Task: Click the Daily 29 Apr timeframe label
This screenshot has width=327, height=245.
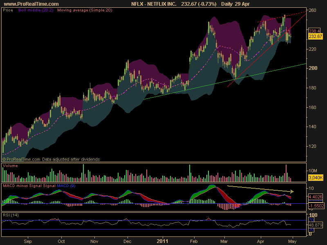Action: coord(235,4)
